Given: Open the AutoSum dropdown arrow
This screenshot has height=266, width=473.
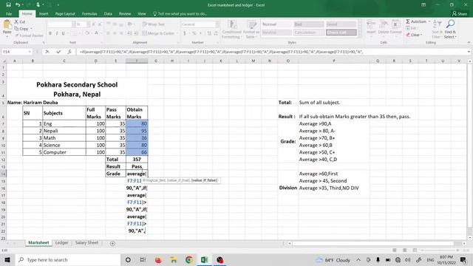Looking at the screenshot, I should (x=429, y=21).
